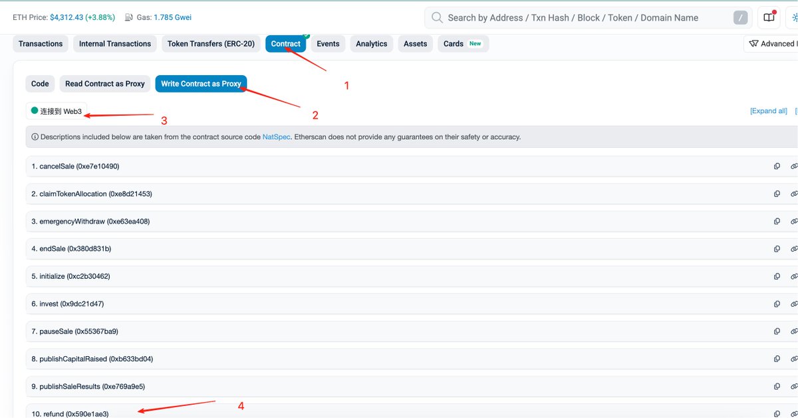Viewport: 798px width, 418px height.
Task: Click the Connect to Web3 button
Action: (57, 111)
